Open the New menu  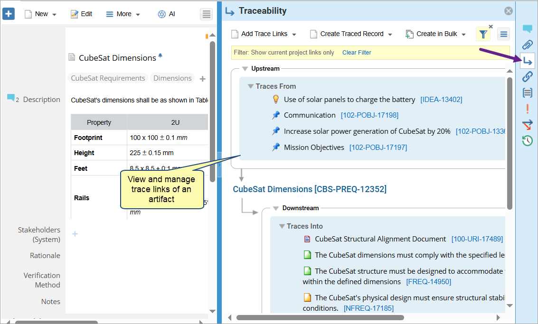(41, 14)
